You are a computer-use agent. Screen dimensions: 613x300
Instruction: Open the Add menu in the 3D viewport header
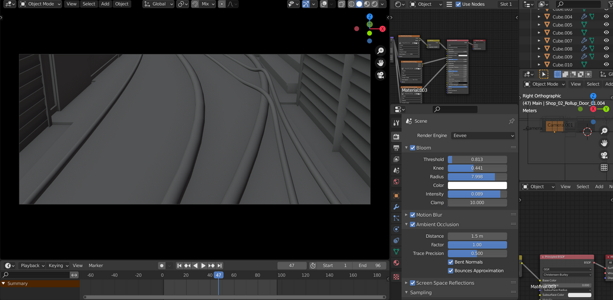pyautogui.click(x=105, y=4)
